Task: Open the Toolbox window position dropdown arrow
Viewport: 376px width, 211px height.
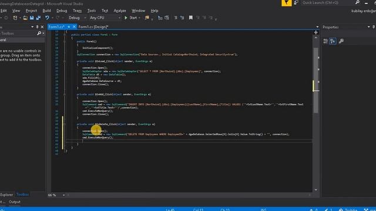Action: (x=32, y=27)
